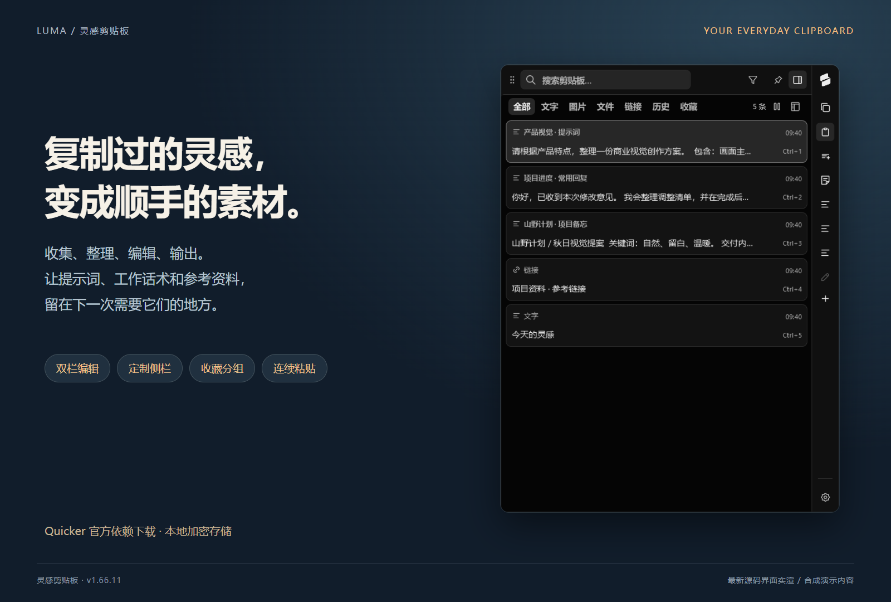This screenshot has height=602, width=891.
Task: Select the clipboard icon in the sidebar
Action: click(825, 132)
